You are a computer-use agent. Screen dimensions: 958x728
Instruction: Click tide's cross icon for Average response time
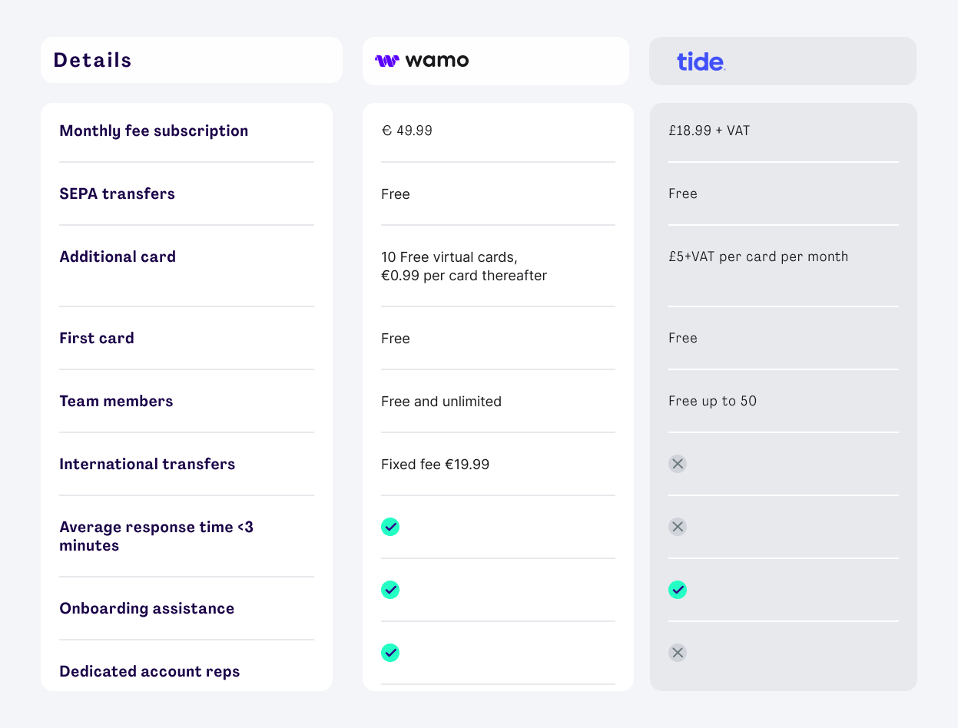tap(677, 527)
